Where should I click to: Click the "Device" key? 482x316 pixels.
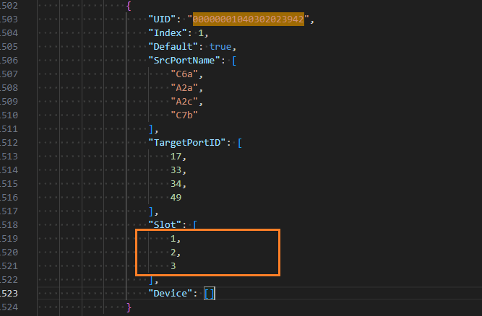click(171, 294)
